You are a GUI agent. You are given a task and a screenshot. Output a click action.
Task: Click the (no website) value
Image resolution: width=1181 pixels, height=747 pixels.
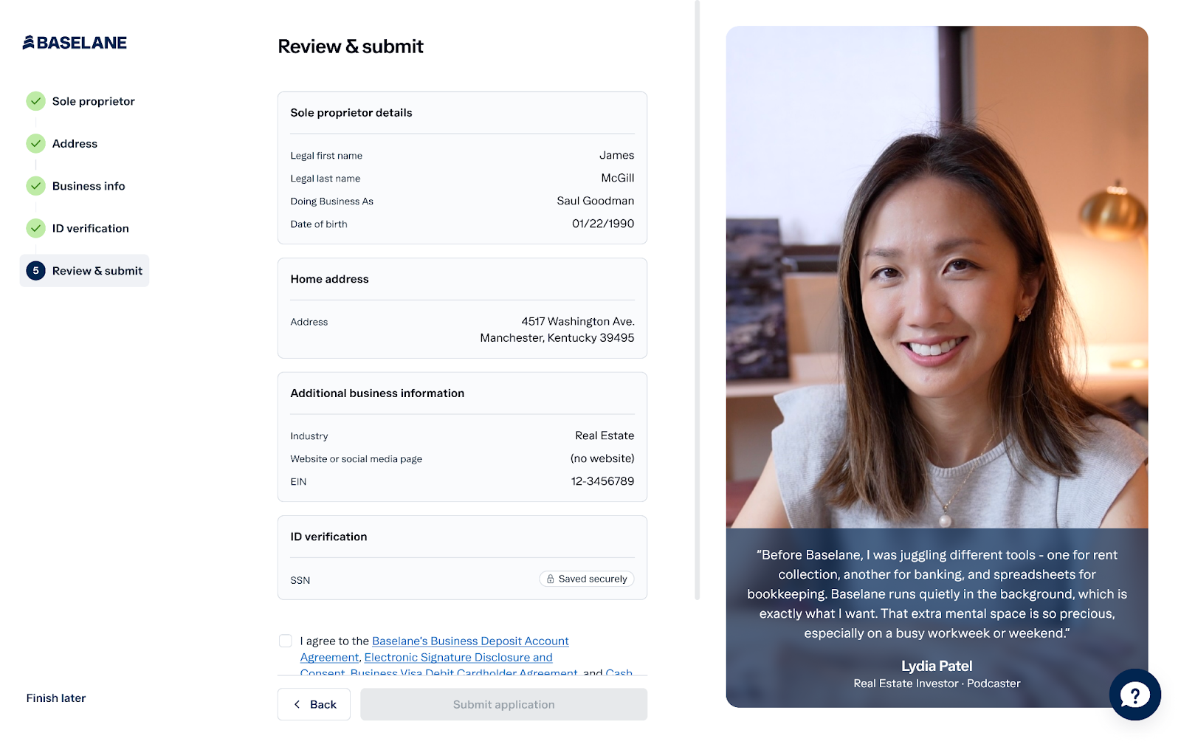[602, 458]
